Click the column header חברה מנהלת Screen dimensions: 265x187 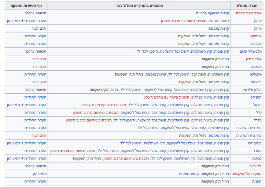tap(247, 6)
